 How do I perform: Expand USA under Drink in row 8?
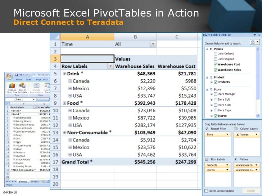[x=70, y=96]
